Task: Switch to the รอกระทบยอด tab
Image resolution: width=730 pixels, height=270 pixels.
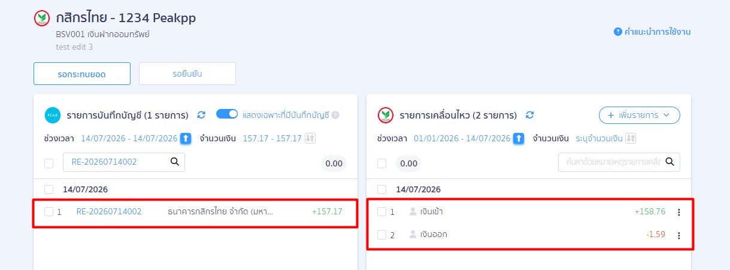Action: [82, 74]
